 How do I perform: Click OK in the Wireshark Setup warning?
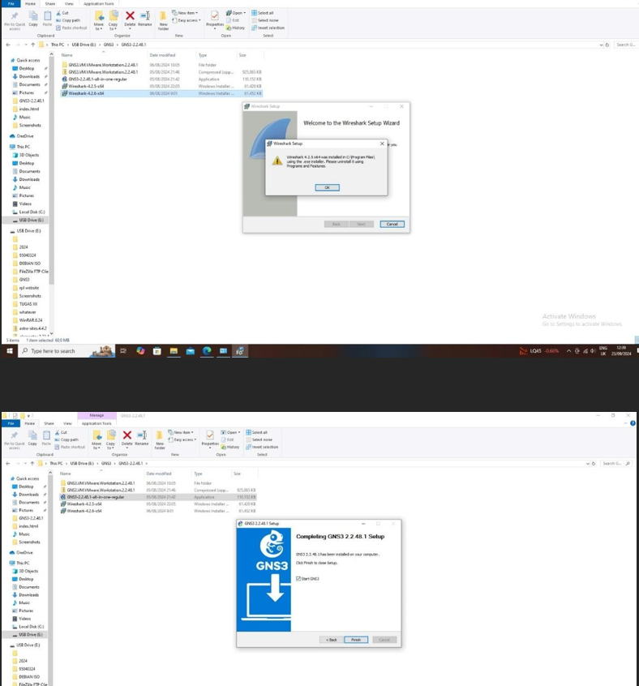click(327, 187)
